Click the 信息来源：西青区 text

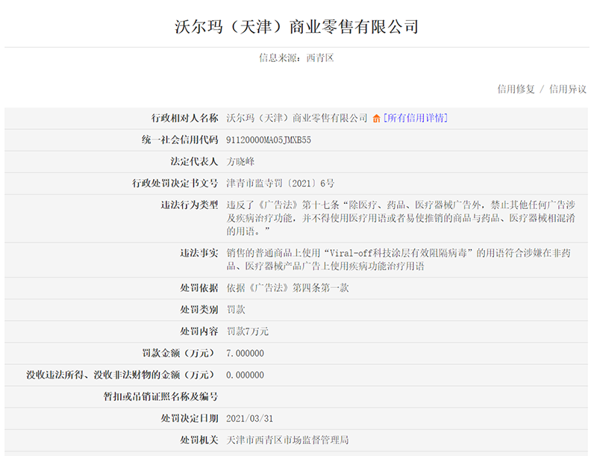296,58
